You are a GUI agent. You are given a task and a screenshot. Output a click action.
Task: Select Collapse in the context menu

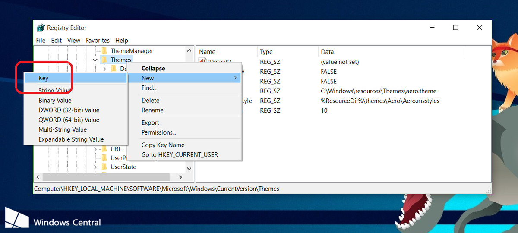[185, 69]
